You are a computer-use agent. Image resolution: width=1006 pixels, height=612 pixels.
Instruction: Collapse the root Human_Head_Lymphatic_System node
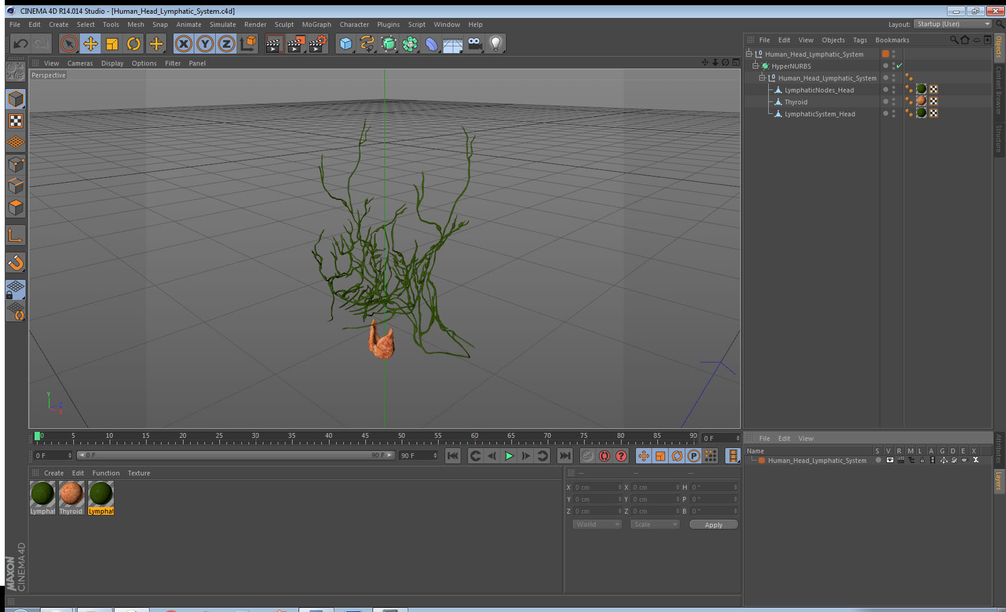coord(749,54)
